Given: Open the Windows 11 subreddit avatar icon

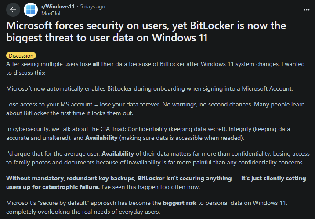Looking at the screenshot, I should (31, 10).
